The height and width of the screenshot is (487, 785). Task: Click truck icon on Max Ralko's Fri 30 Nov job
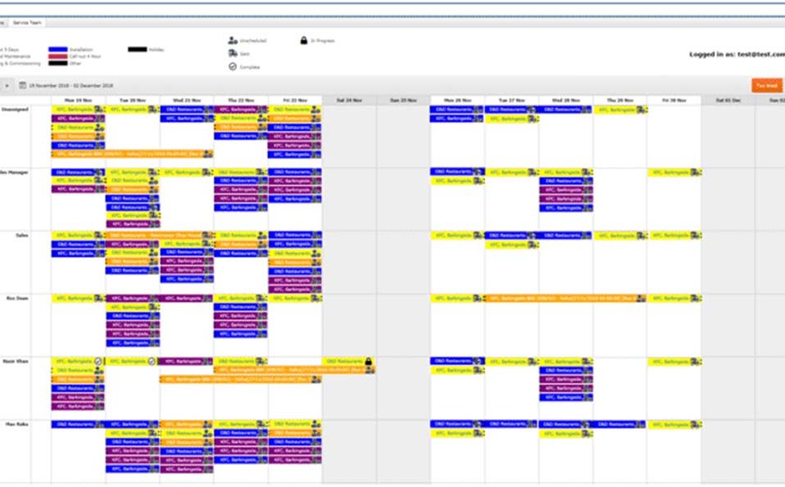click(696, 424)
